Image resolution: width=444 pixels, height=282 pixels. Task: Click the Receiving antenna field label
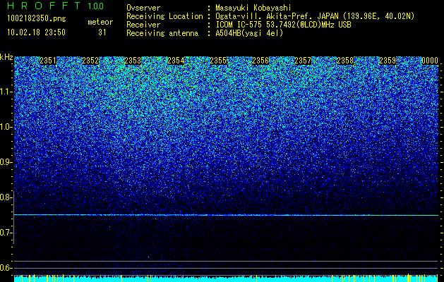[x=162, y=33]
